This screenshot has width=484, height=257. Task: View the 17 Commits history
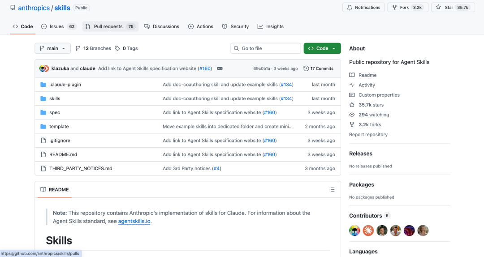pyautogui.click(x=318, y=69)
